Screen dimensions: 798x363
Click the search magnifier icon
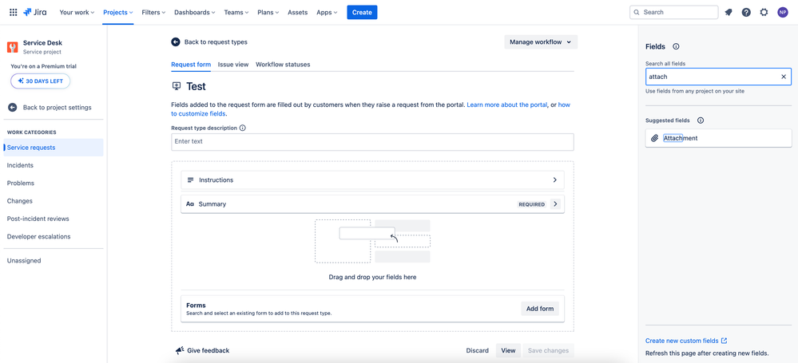(x=637, y=12)
